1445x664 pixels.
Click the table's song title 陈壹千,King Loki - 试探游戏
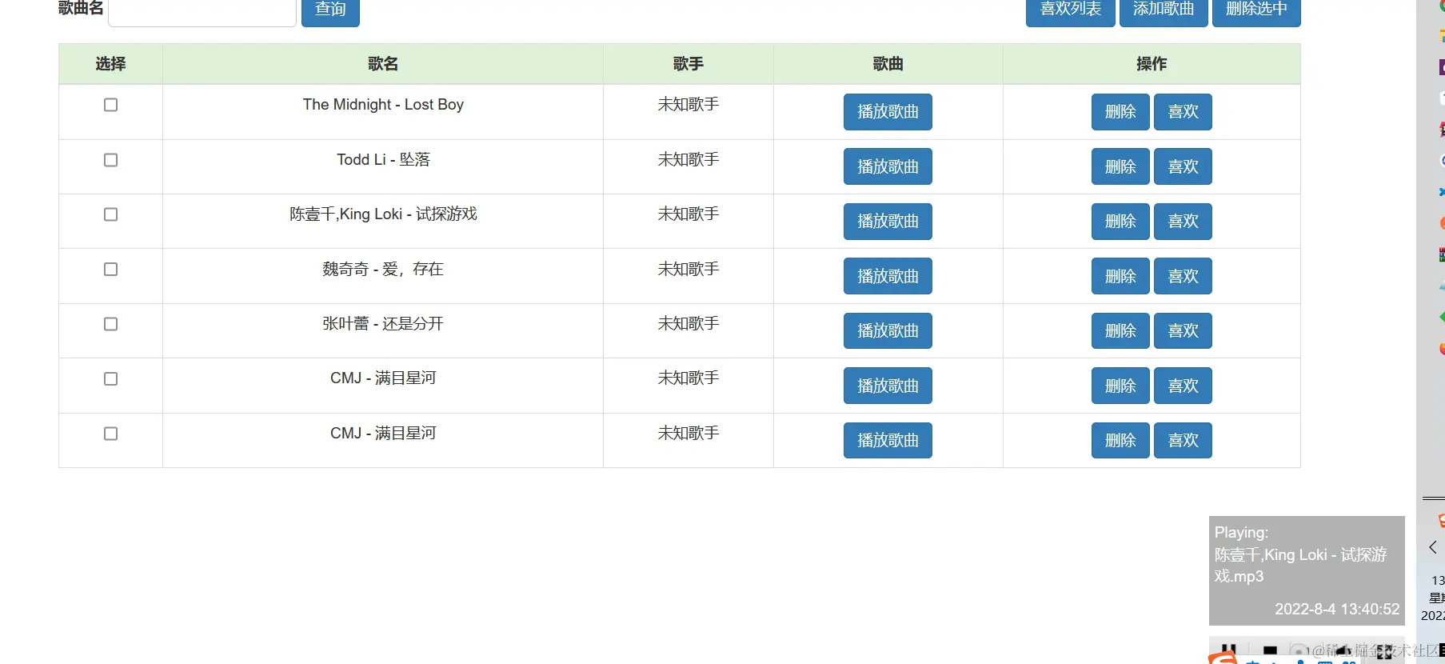pyautogui.click(x=383, y=214)
